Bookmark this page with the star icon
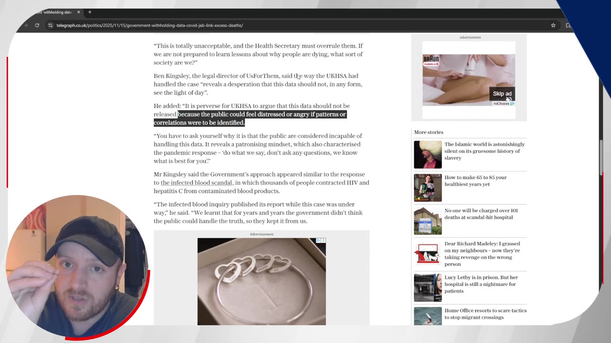The image size is (611, 343). [553, 25]
